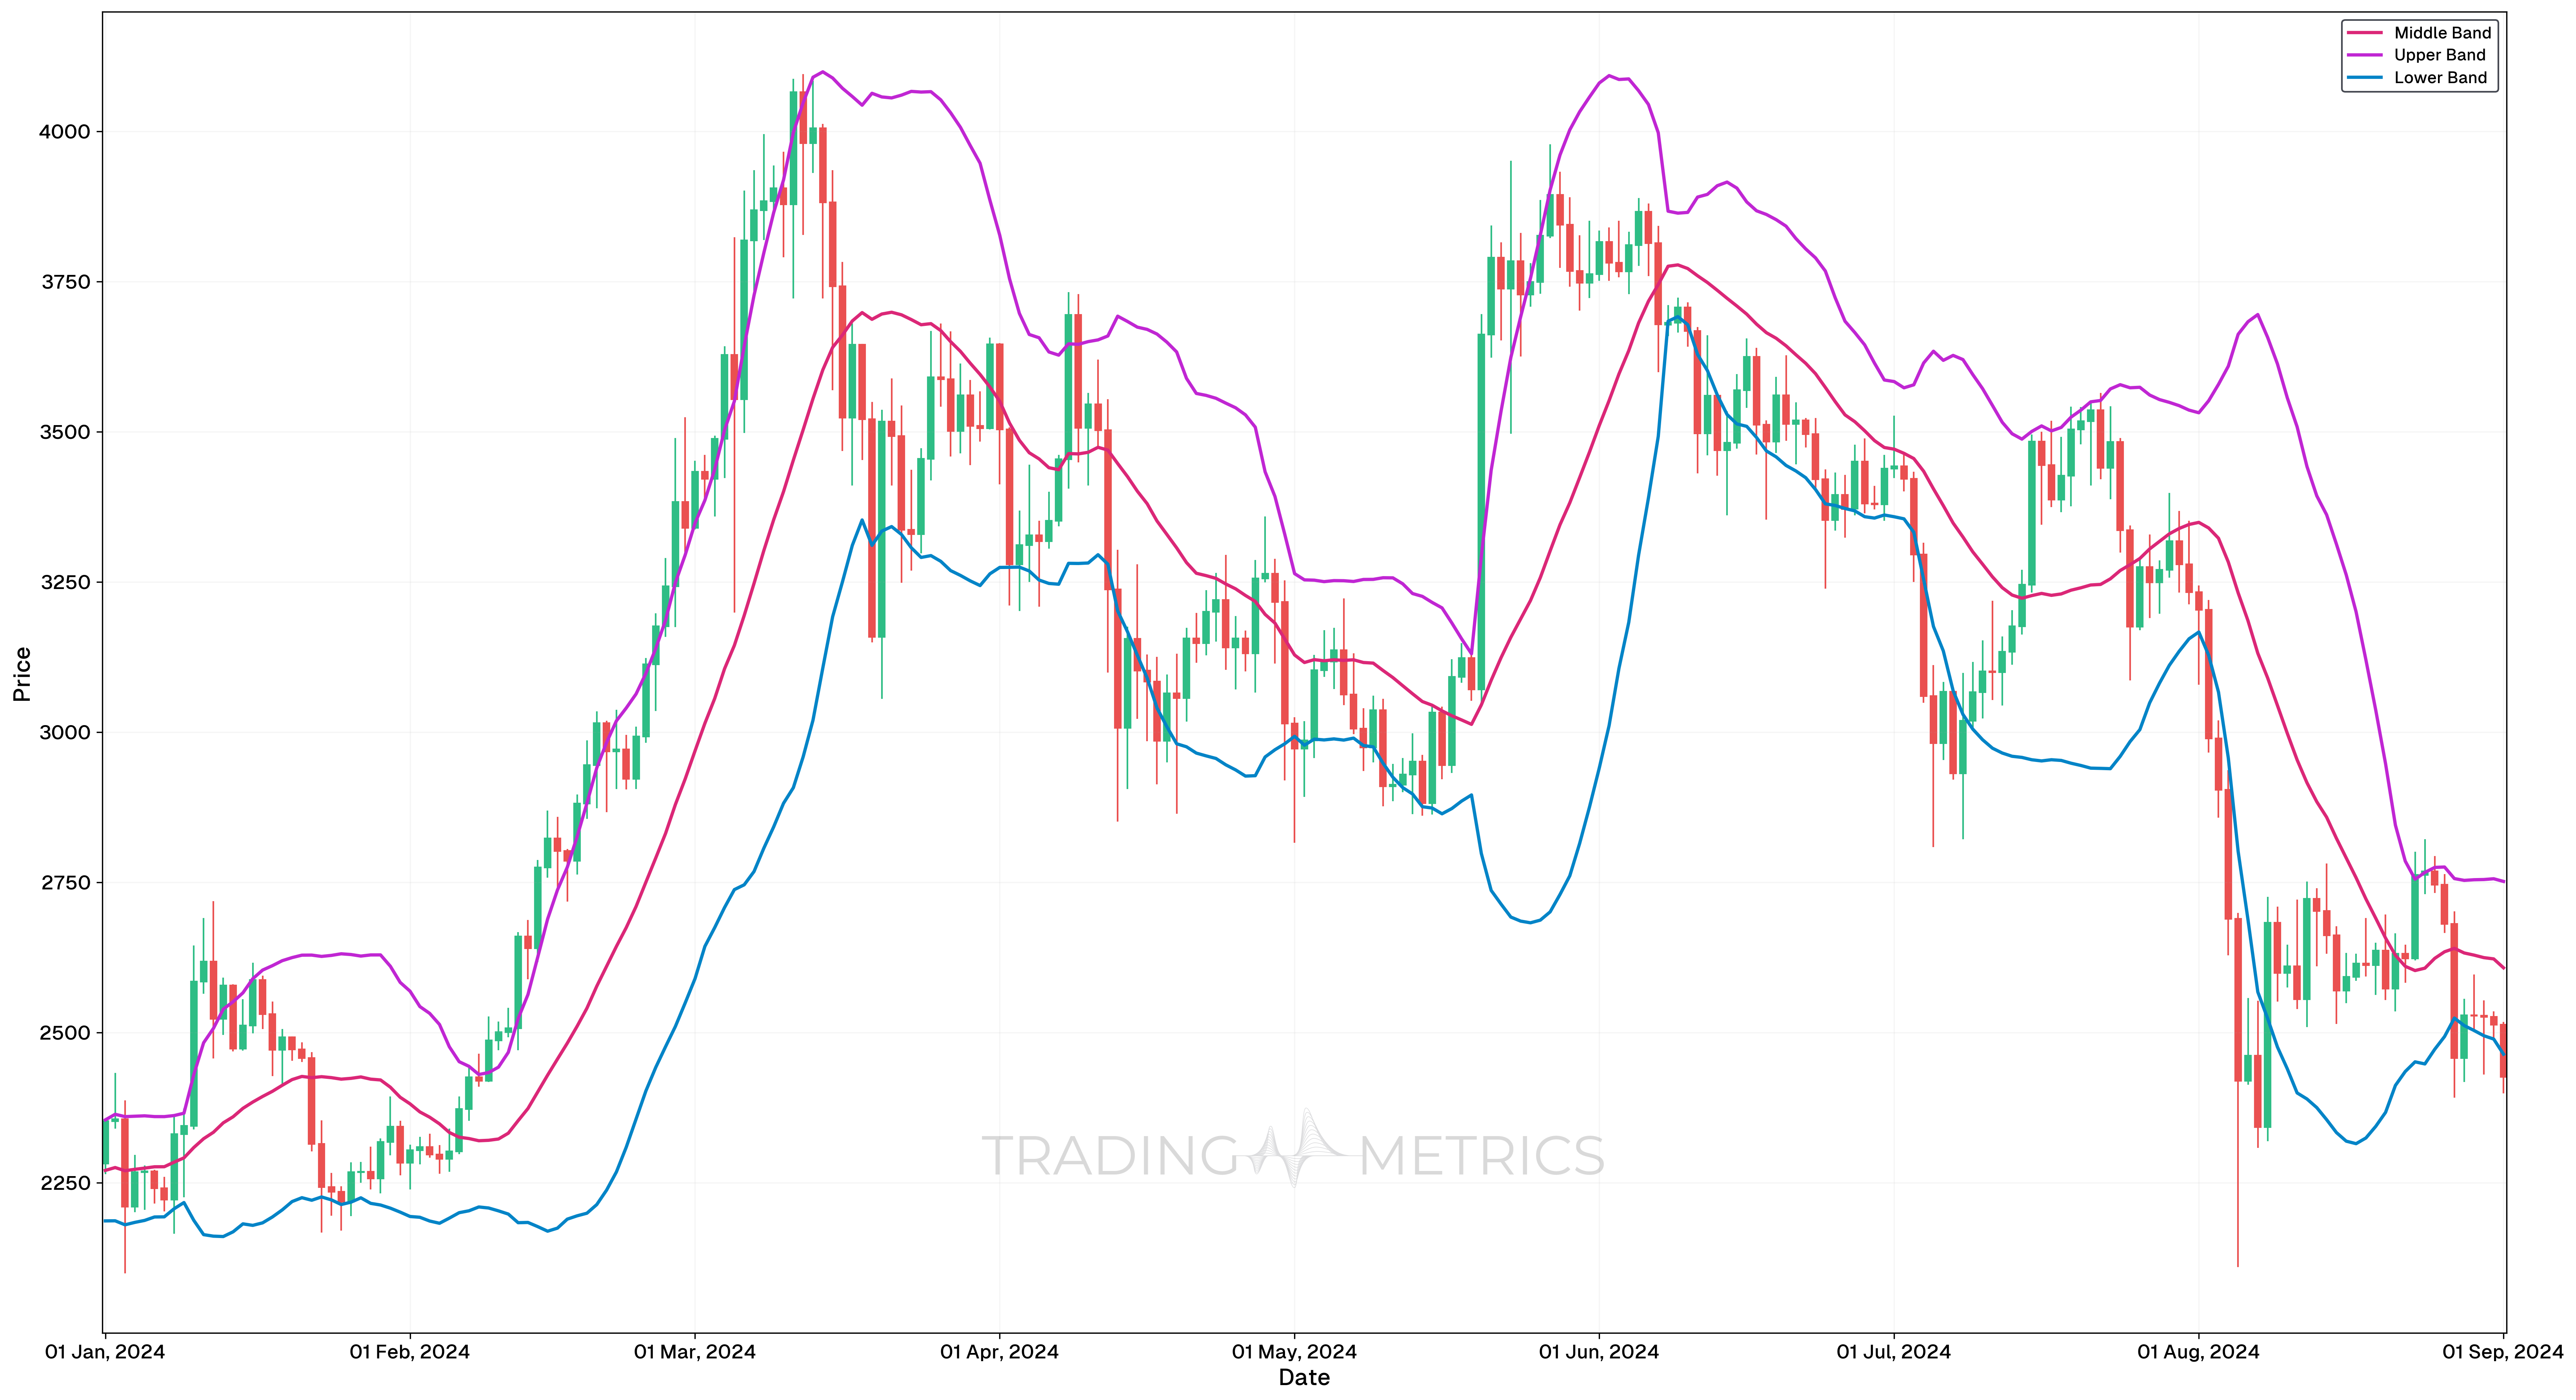Click the Upper Band legend label
This screenshot has width=2576, height=1400.
pos(2439,55)
